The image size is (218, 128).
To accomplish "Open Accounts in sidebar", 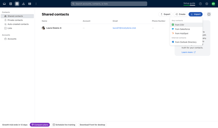I will tap(17, 39).
